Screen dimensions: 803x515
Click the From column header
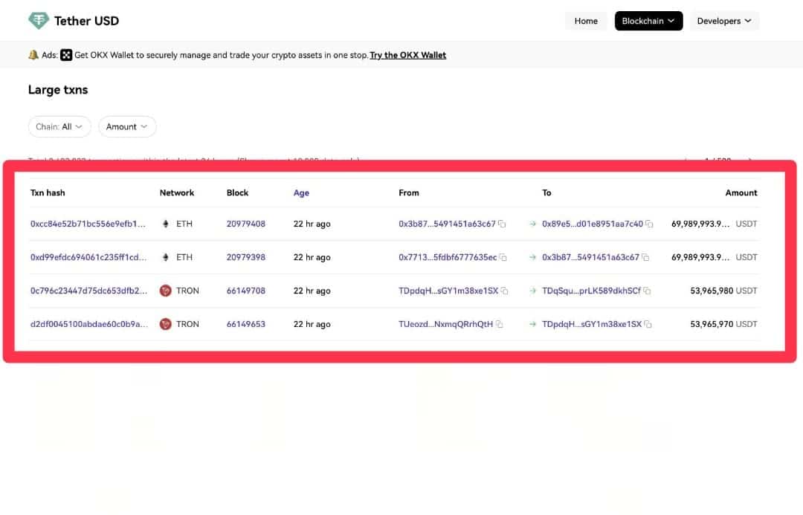409,193
